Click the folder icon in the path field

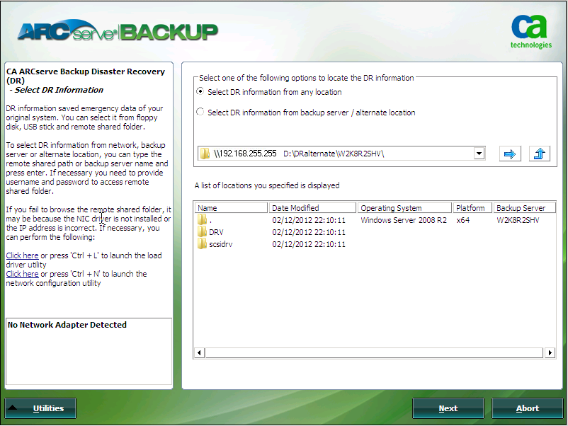coord(205,154)
